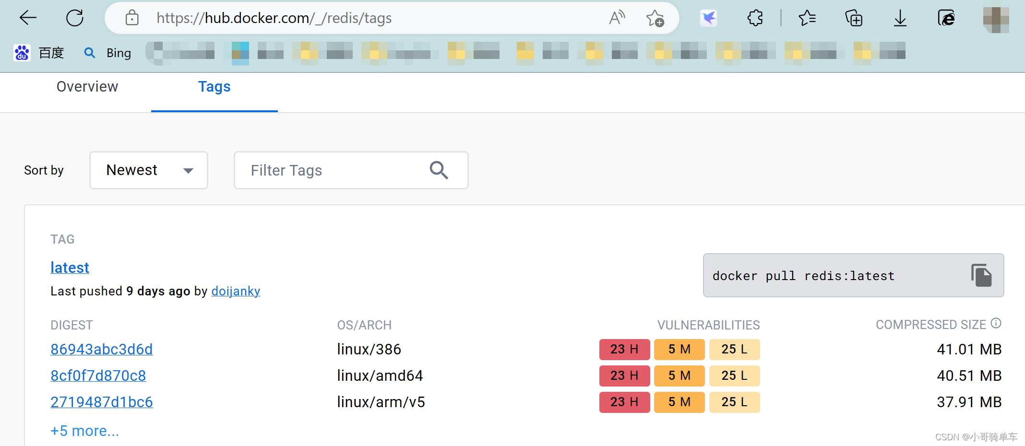Click the 23 H badge for linux/386
This screenshot has height=446, width=1025.
coord(624,349)
